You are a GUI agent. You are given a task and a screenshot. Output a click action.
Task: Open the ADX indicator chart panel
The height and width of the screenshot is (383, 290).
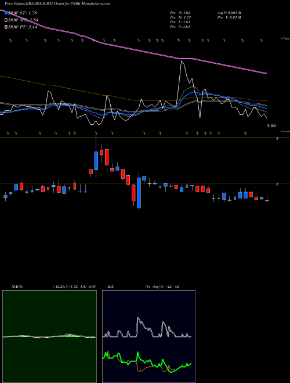point(148,337)
